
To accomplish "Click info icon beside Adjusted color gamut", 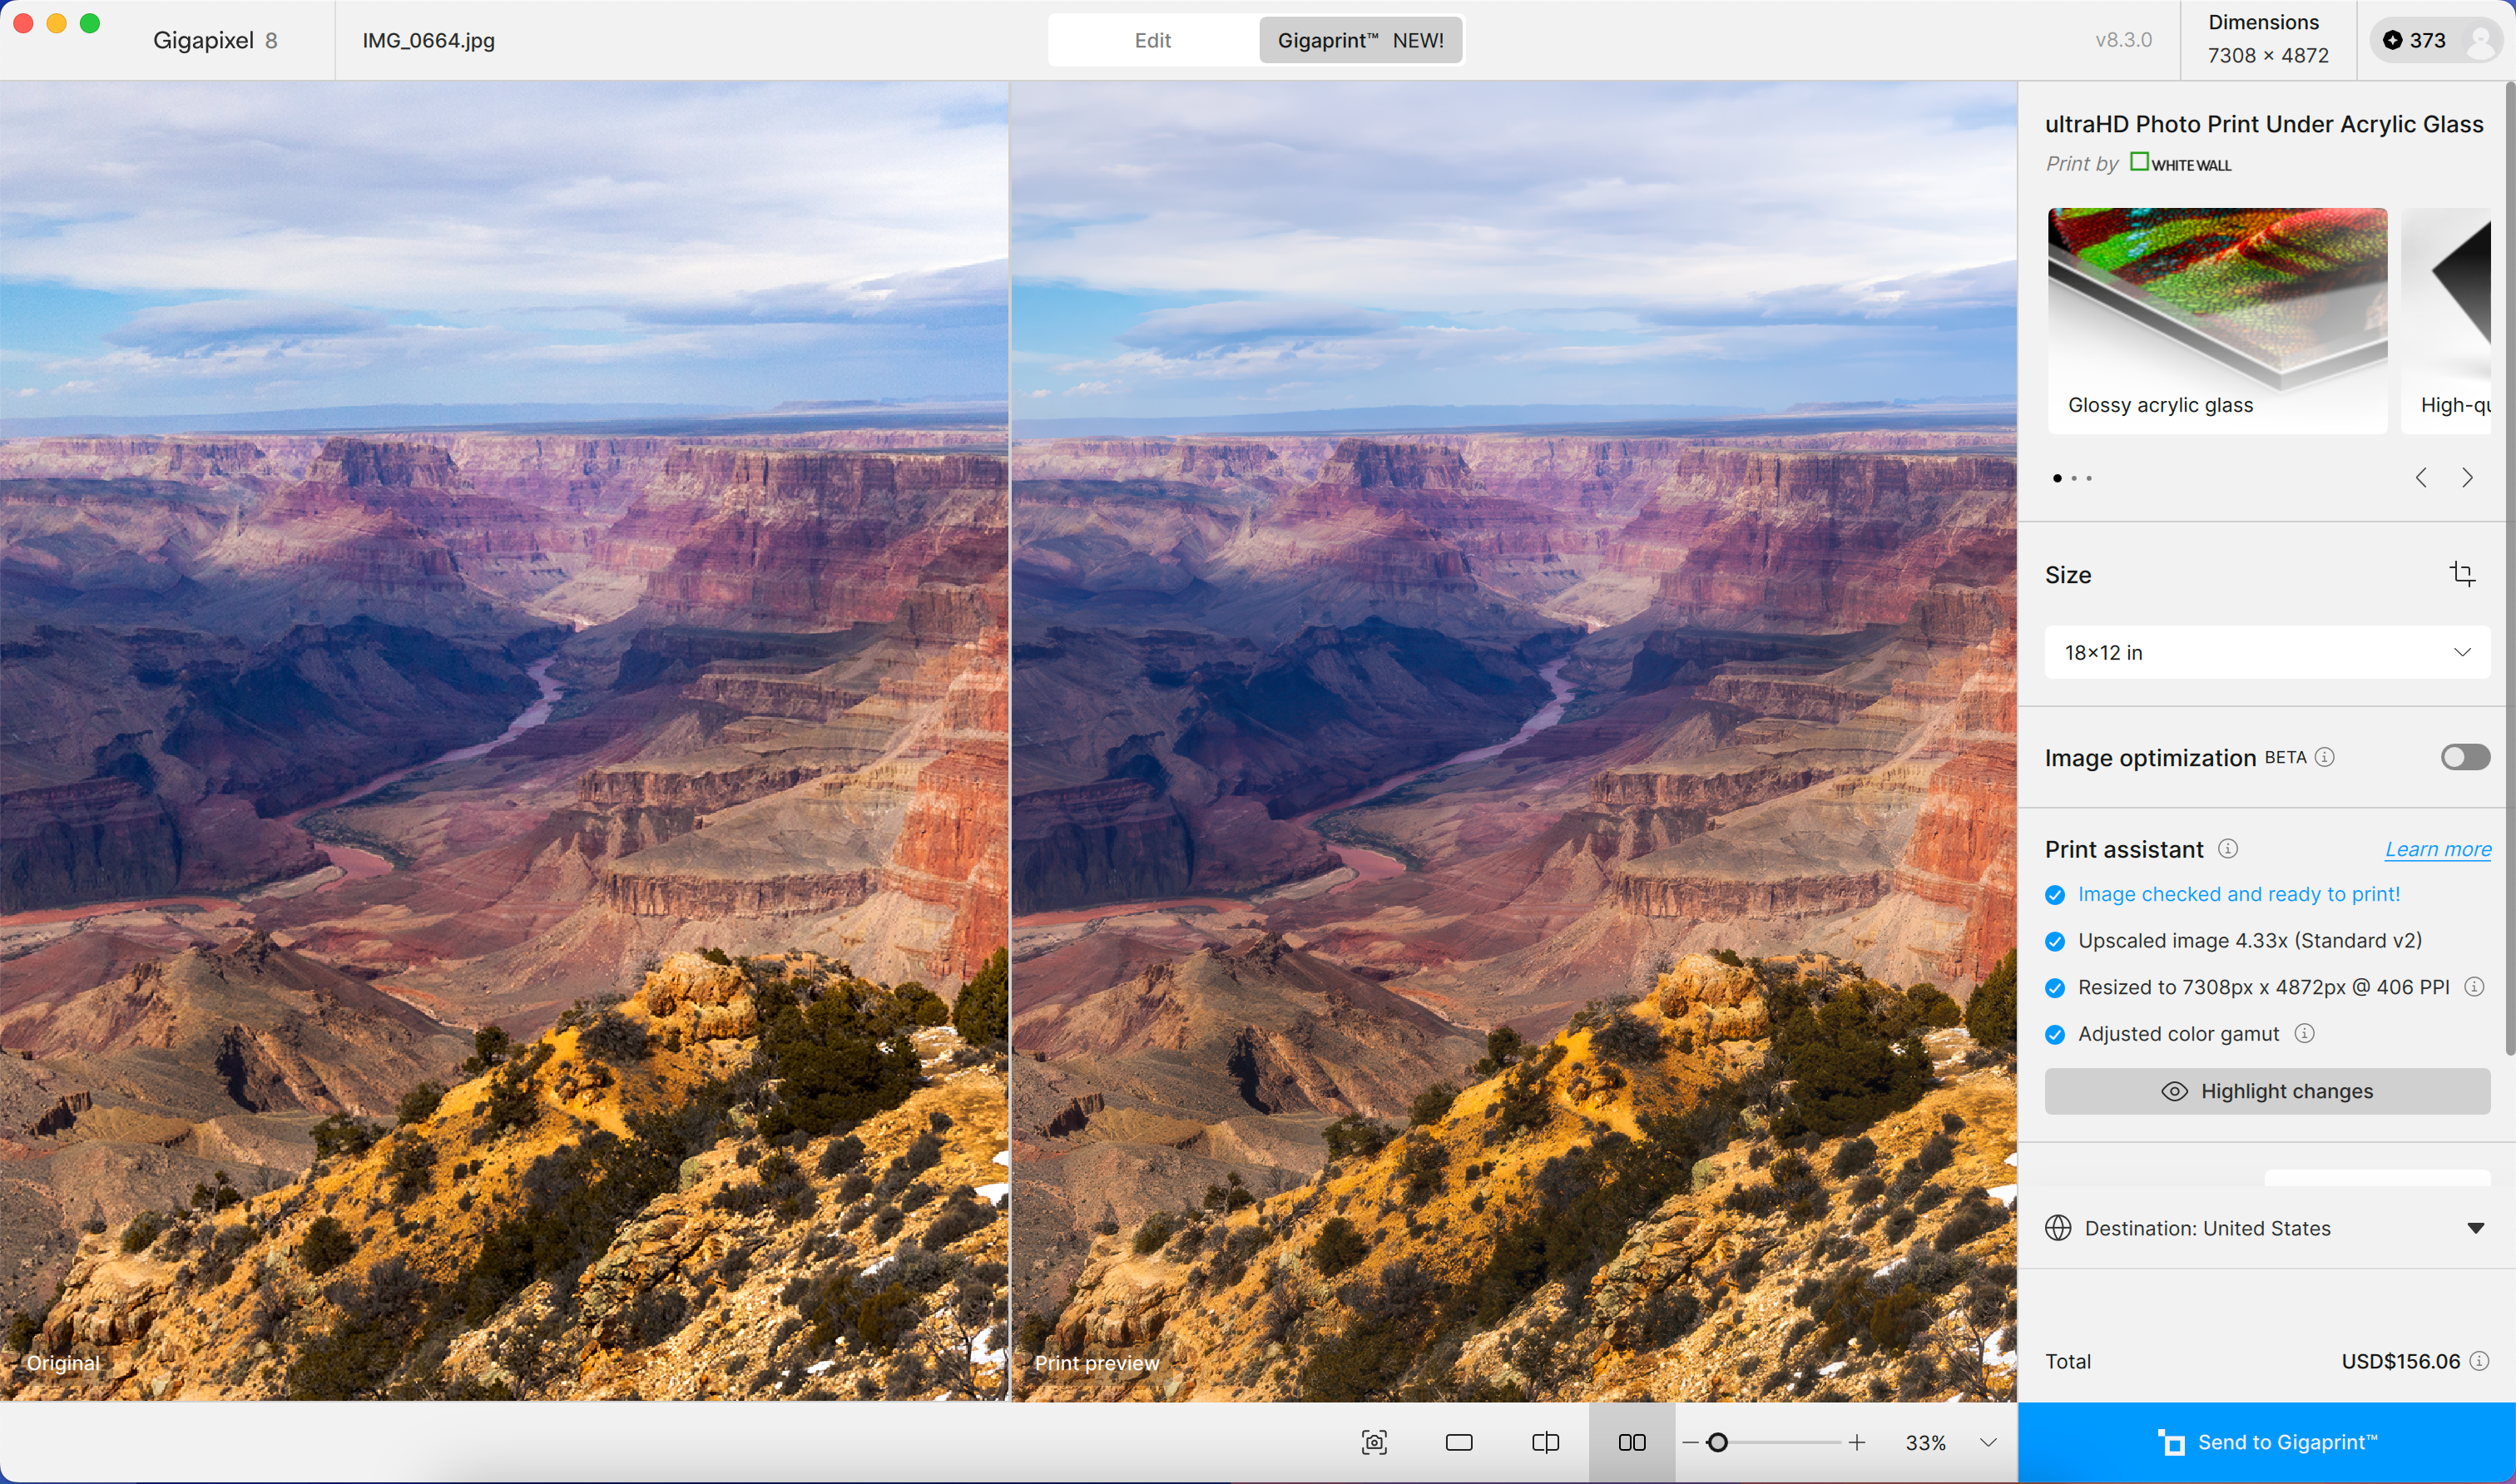I will (x=2304, y=1033).
